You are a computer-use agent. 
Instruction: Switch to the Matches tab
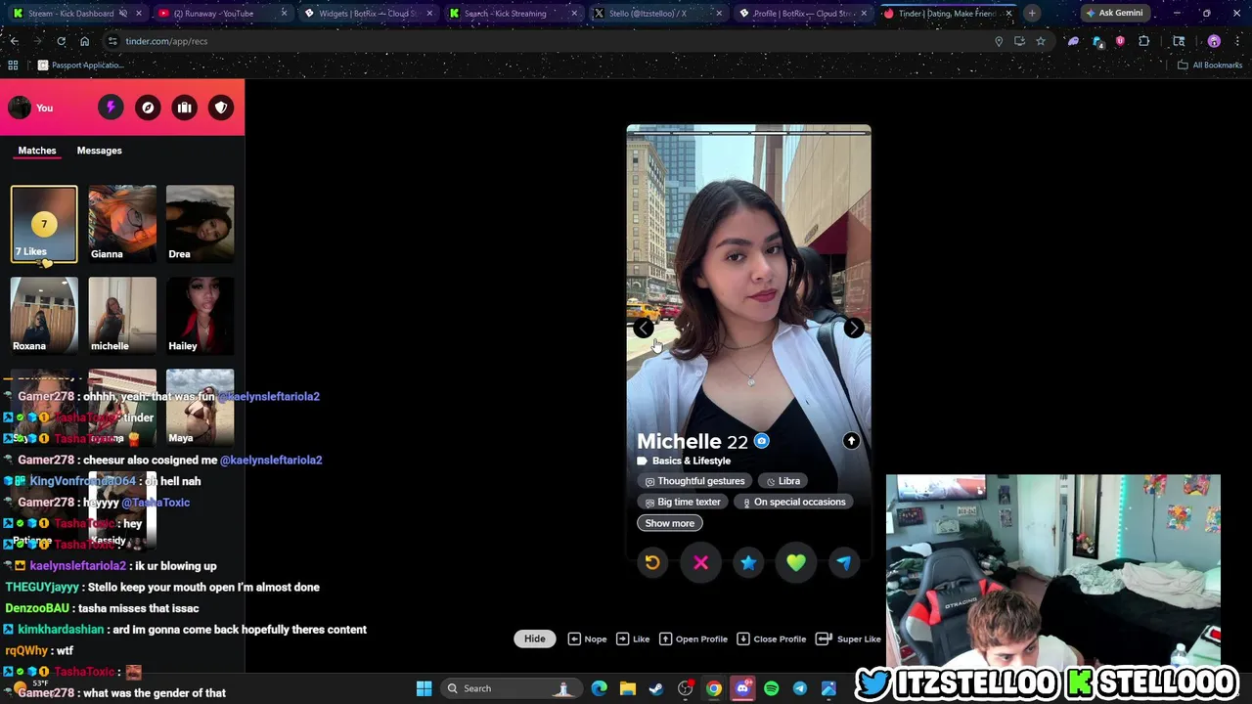(x=37, y=151)
